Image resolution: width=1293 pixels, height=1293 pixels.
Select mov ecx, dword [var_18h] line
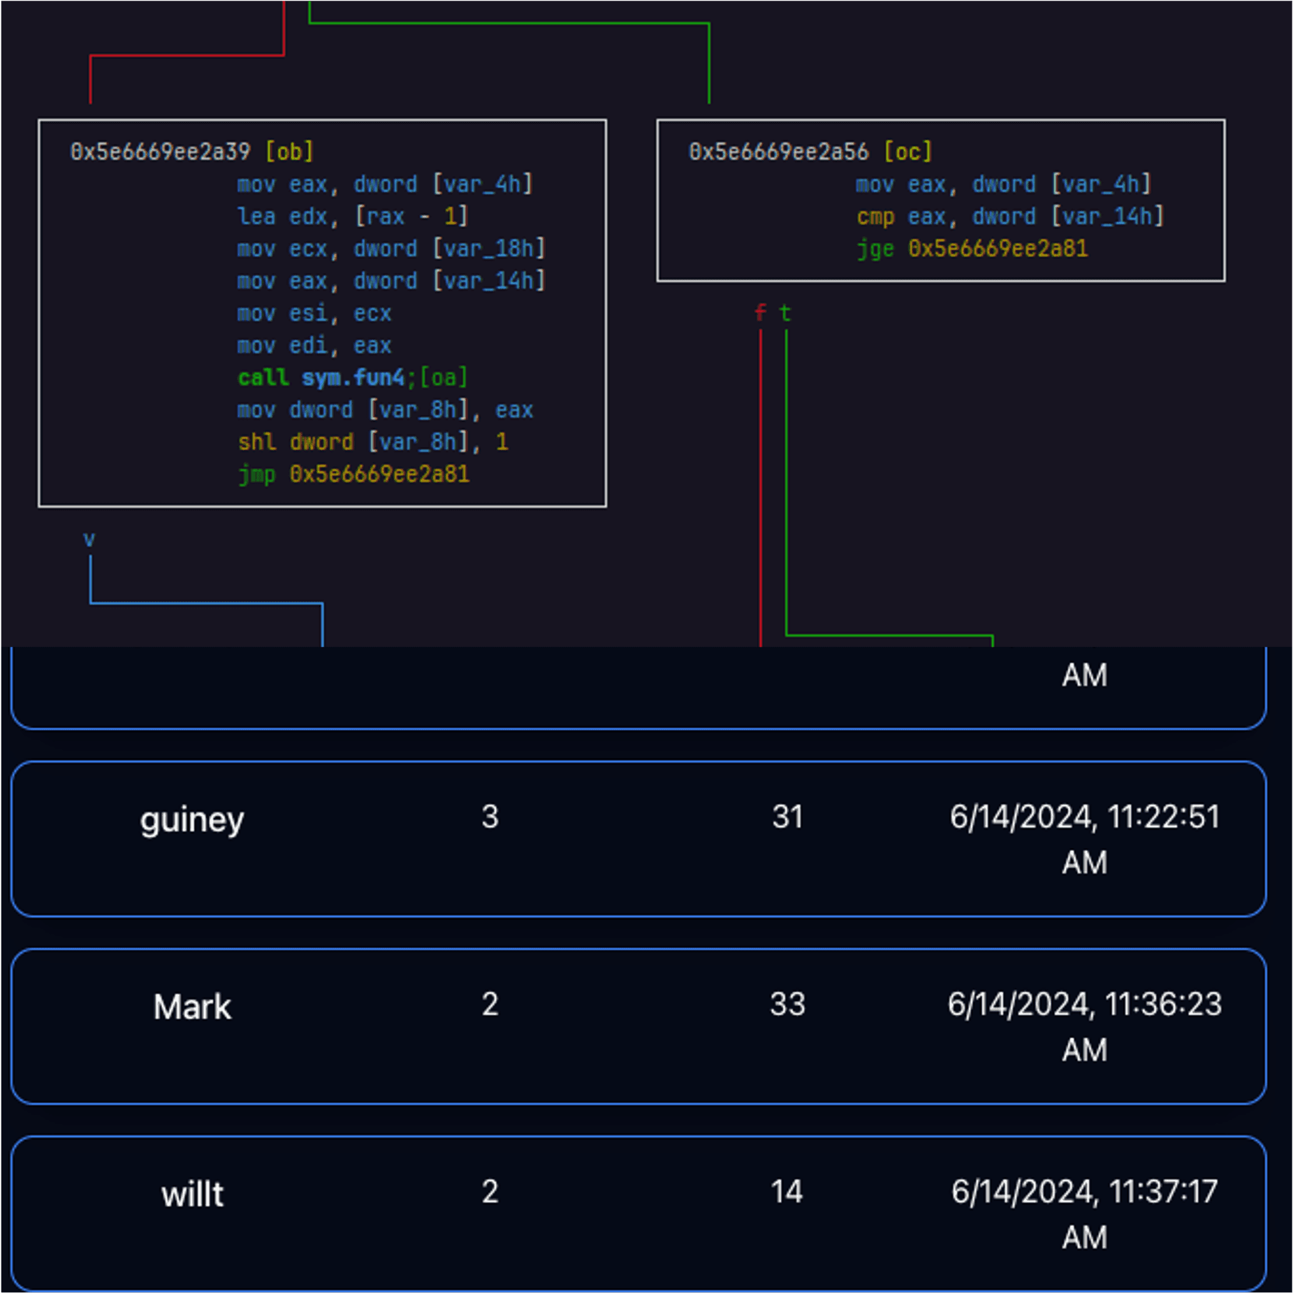pyautogui.click(x=391, y=249)
